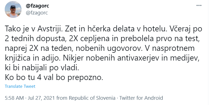The height and width of the screenshot is (105, 210).
Task: Click the tweet line starting 'knjižica in adijo'
Action: tap(102, 58)
